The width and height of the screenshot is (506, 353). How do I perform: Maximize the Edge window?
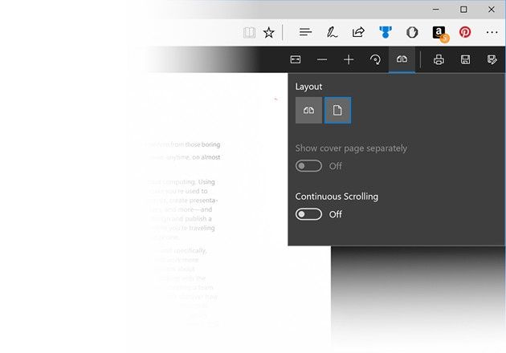coord(463,10)
